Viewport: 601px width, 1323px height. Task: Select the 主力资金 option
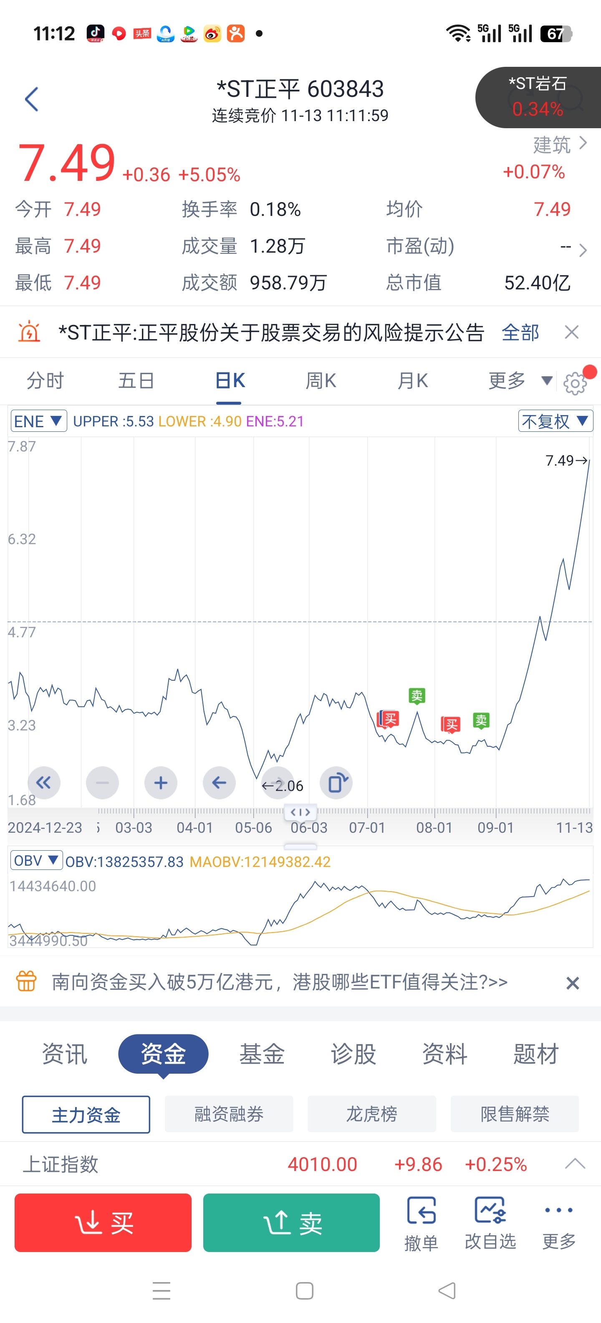tap(86, 1114)
